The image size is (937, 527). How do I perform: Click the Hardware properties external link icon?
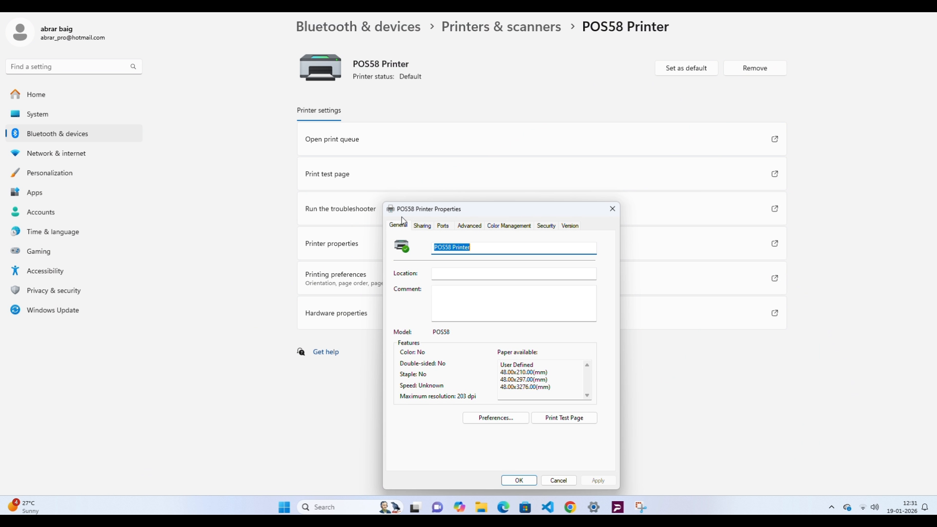click(x=774, y=313)
